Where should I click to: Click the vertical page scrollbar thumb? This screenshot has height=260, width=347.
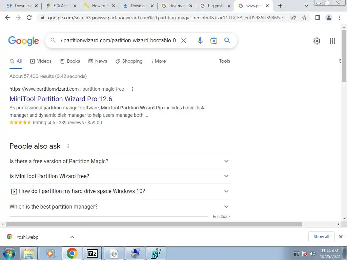point(344,55)
